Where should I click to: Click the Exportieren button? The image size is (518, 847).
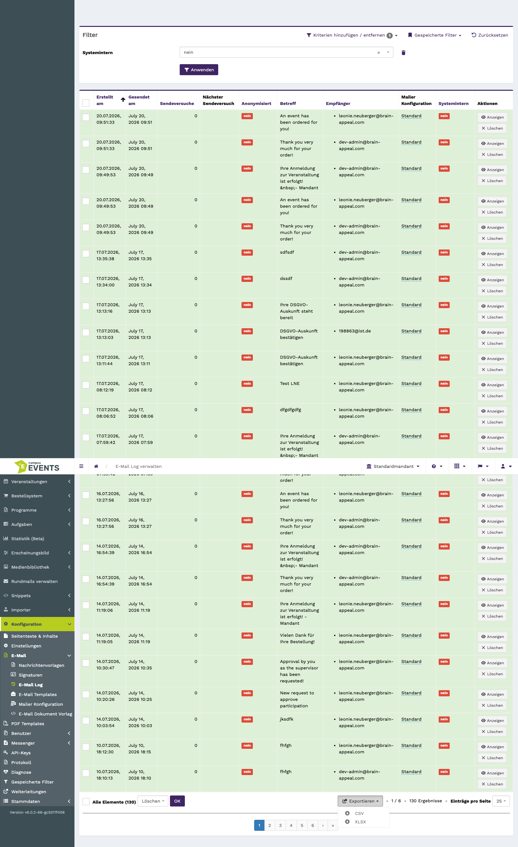pos(360,801)
